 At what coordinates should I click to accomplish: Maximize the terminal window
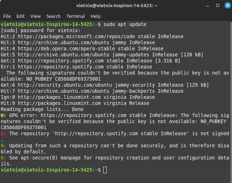[x=218, y=5]
